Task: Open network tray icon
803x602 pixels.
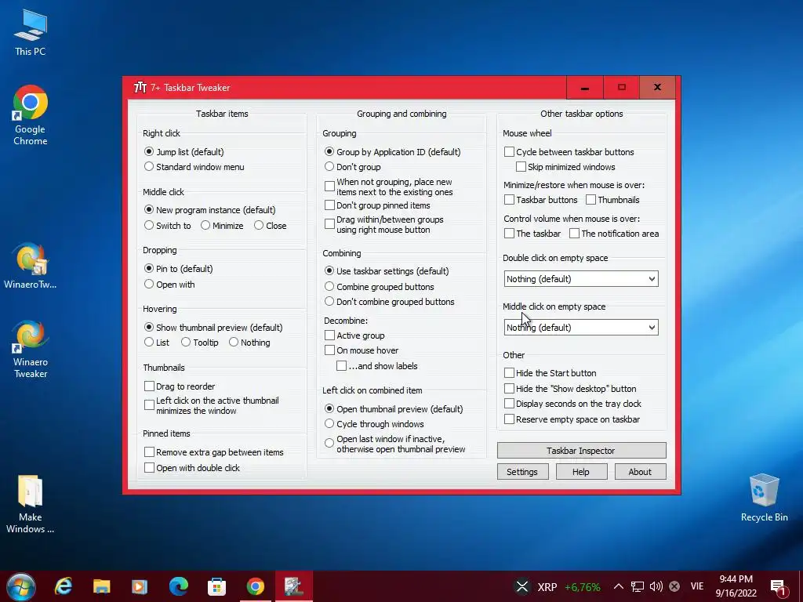Action: click(x=637, y=586)
